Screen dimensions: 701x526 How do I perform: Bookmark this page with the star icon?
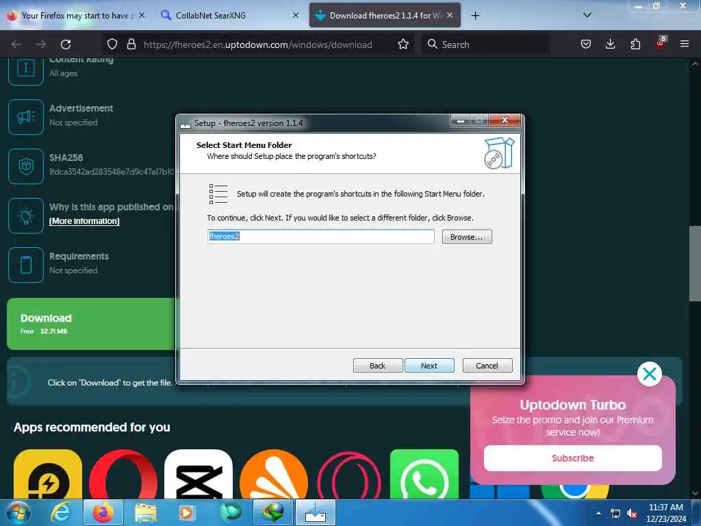[x=403, y=44]
